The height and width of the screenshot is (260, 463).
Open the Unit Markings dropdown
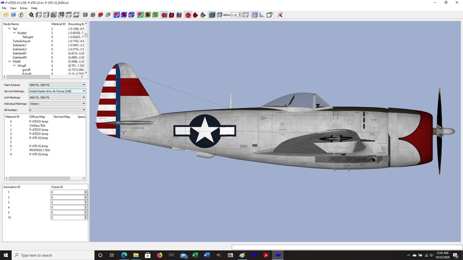(57, 98)
